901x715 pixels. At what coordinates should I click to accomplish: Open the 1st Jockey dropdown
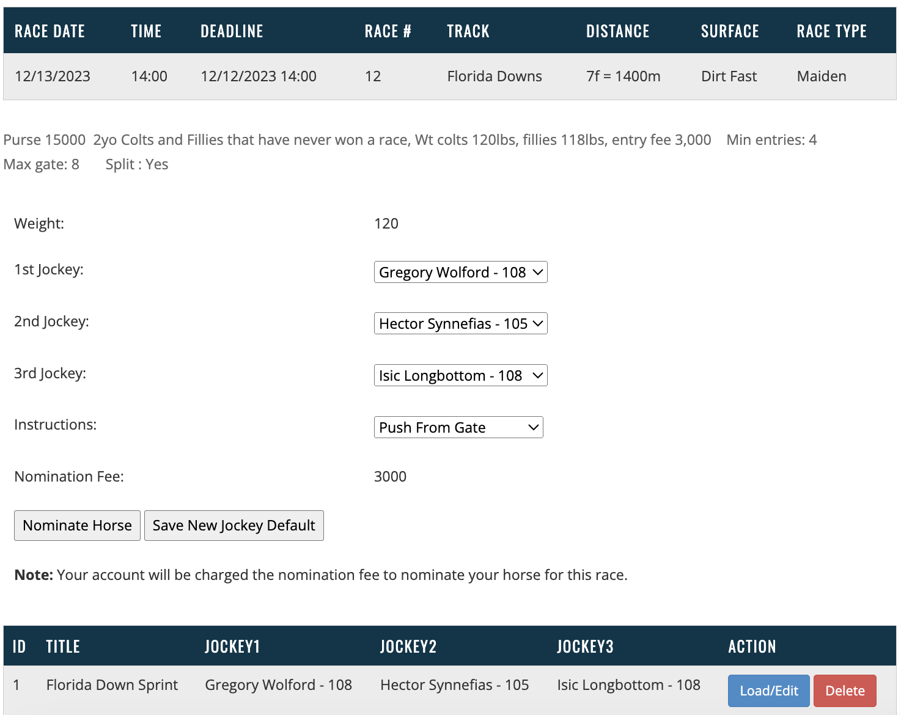(x=460, y=272)
